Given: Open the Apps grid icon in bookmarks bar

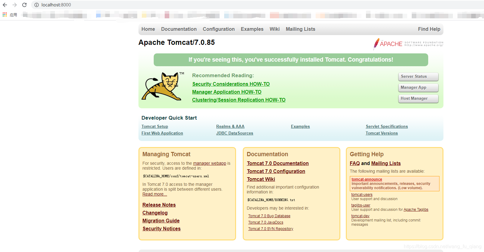Looking at the screenshot, I should pyautogui.click(x=5, y=15).
